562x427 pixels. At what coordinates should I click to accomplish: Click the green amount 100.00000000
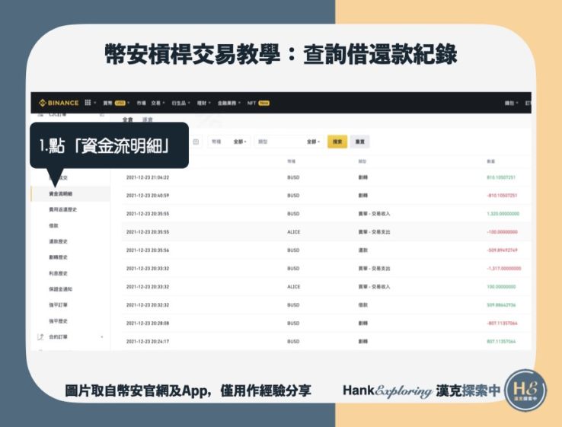click(501, 287)
